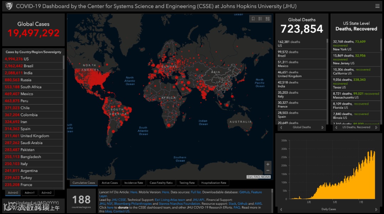Select South Africa in cases list
The height and width of the screenshot is (214, 384).
coord(33,87)
